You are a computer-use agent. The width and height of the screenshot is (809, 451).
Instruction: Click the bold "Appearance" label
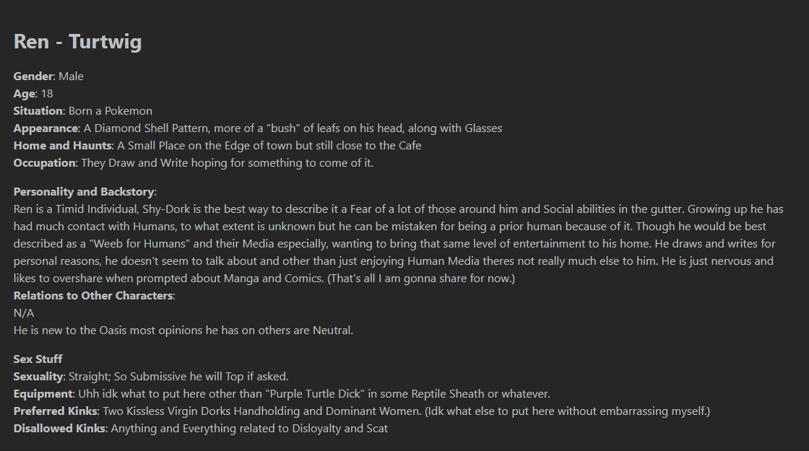click(x=46, y=128)
